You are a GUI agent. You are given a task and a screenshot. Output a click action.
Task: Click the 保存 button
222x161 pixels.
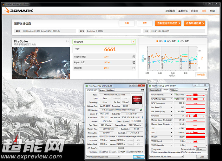pos(145,23)
